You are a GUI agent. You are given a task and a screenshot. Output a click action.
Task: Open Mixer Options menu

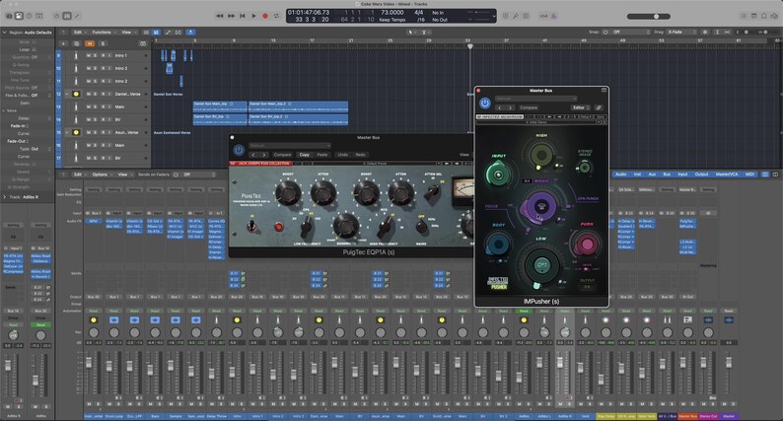[102, 175]
